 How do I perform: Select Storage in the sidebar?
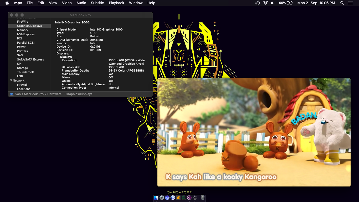click(x=22, y=68)
